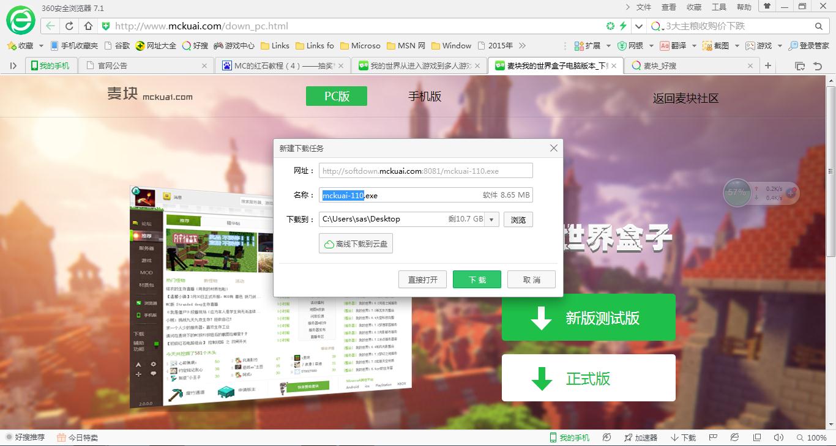Click 加速器 accelerator in status bar

641,437
